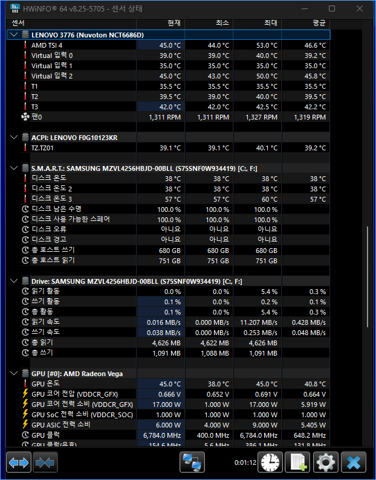Select the T1 sensor row label
This screenshot has width=376, height=480.
34,86
